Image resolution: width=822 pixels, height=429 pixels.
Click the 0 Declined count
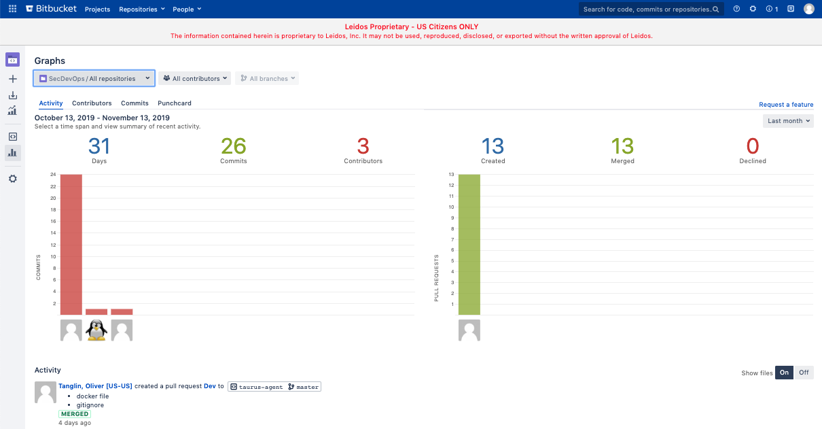click(753, 146)
